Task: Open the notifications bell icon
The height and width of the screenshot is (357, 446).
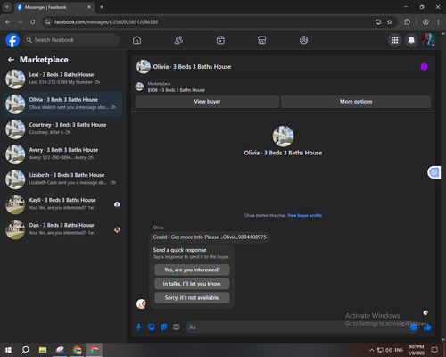Action: [x=411, y=40]
